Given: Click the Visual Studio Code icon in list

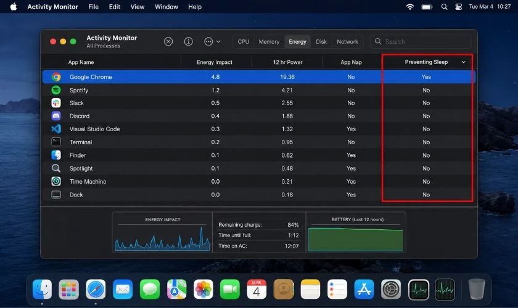Looking at the screenshot, I should 56,129.
